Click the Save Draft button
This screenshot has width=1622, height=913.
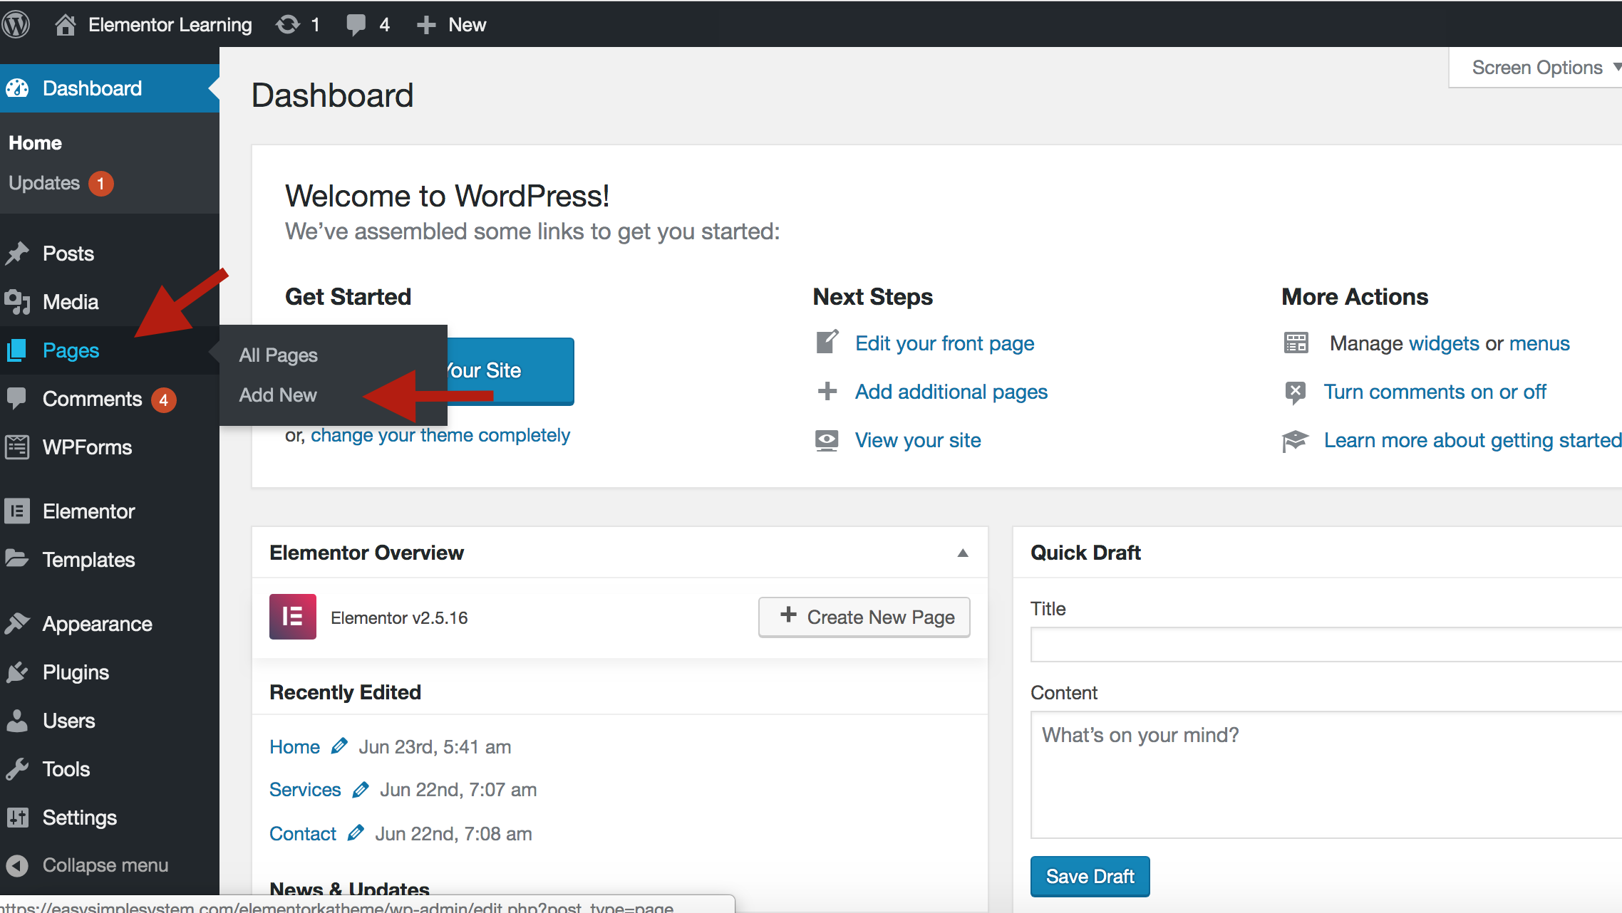(1090, 876)
